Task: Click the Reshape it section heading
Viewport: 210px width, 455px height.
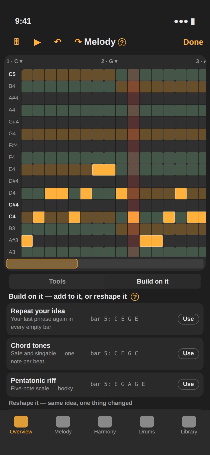Action: click(71, 403)
